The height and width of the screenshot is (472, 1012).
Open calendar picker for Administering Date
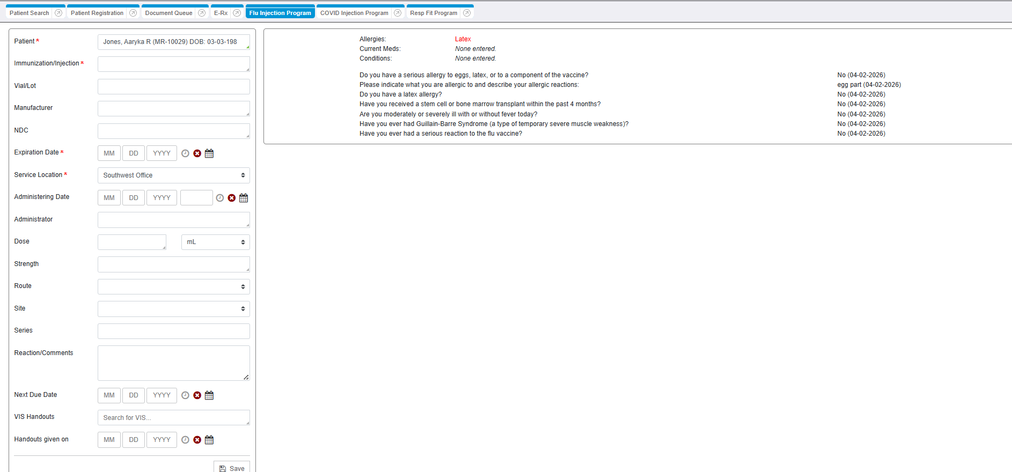pos(244,198)
